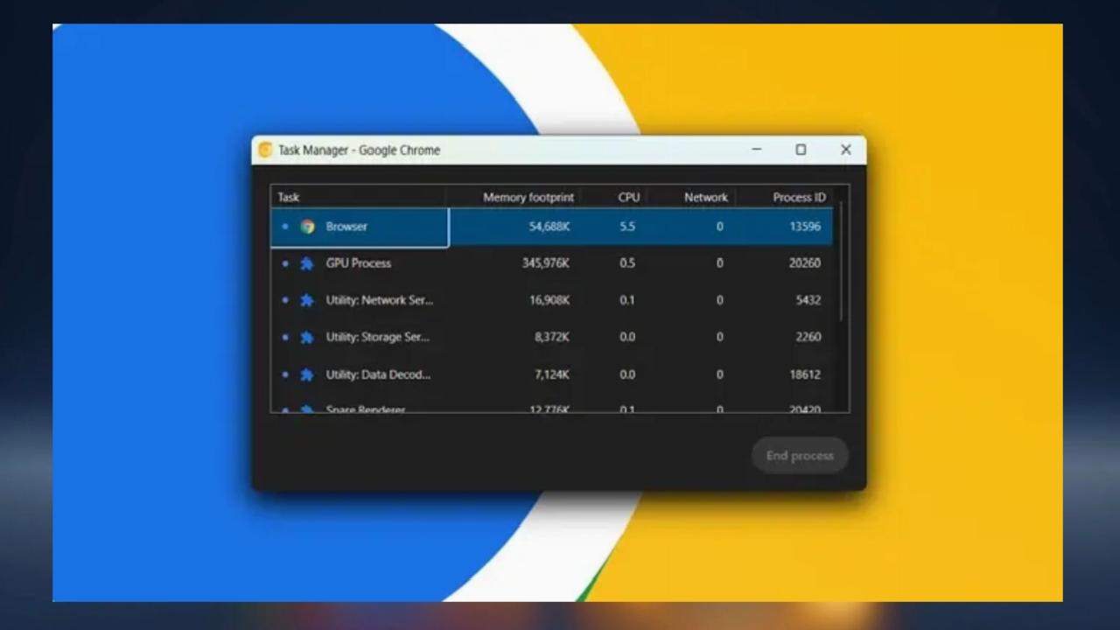Sort by the CPU column header

pos(628,197)
